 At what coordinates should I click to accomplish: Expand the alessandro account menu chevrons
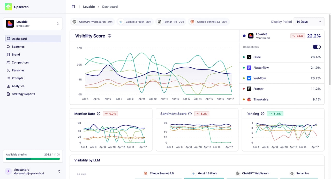(59, 171)
